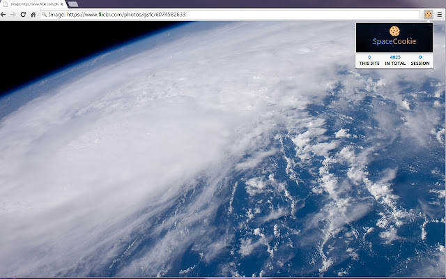Close the flickr image tab
446x279 pixels.
[x=62, y=4]
